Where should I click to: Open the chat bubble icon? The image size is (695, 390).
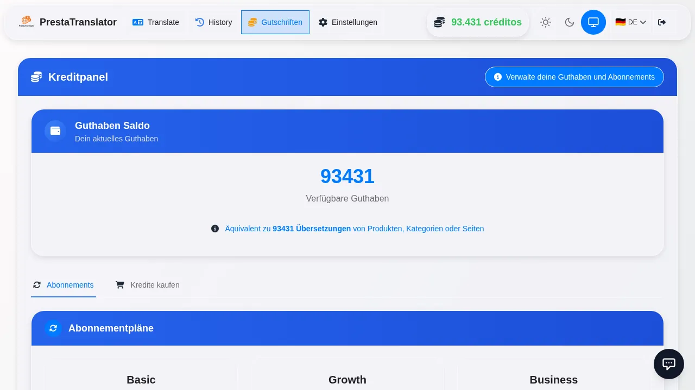(669, 364)
